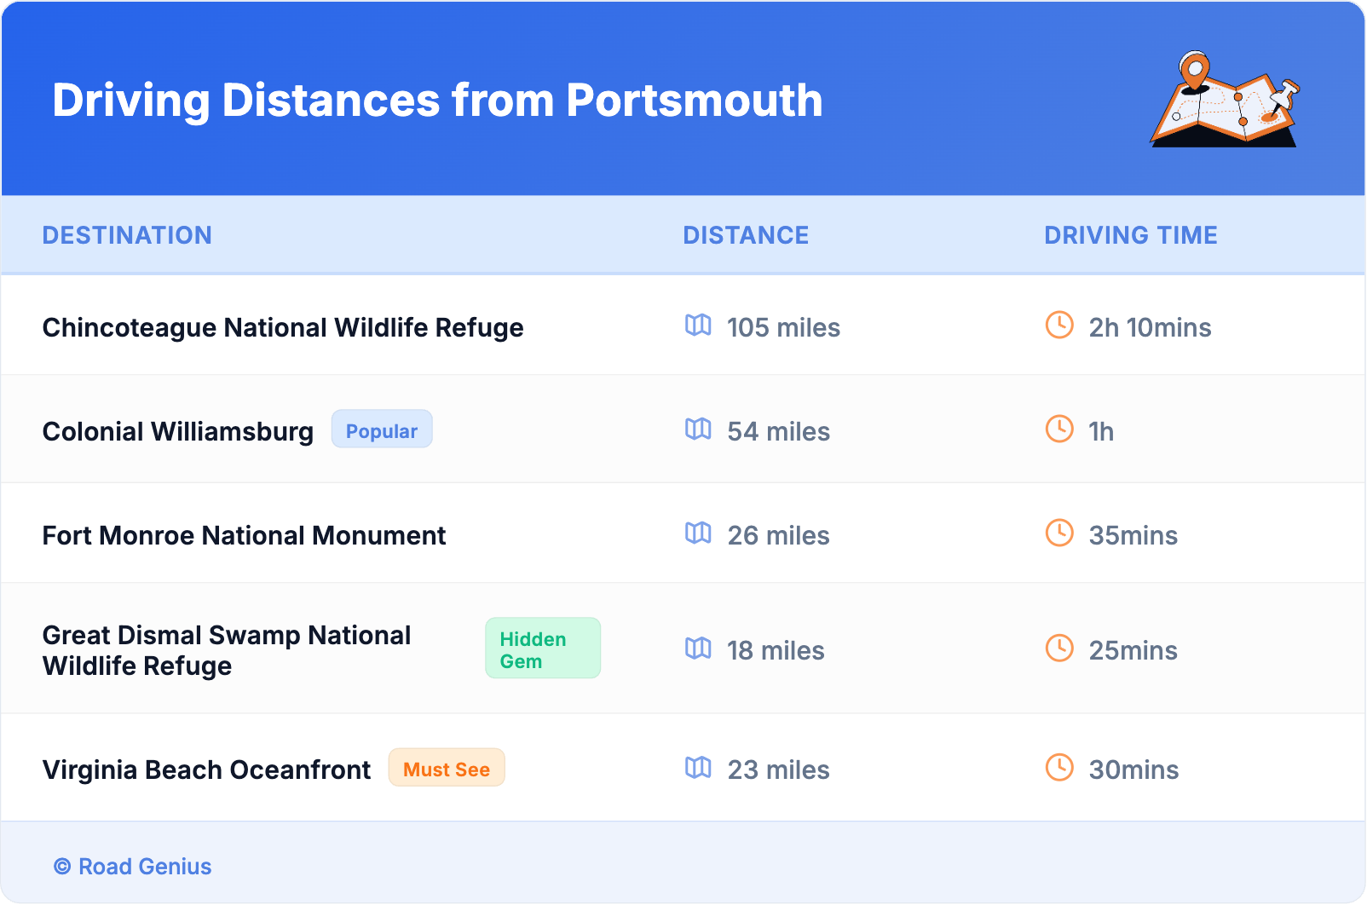The width and height of the screenshot is (1367, 905).
Task: Click the Driving Time column header
Action: 1130,235
